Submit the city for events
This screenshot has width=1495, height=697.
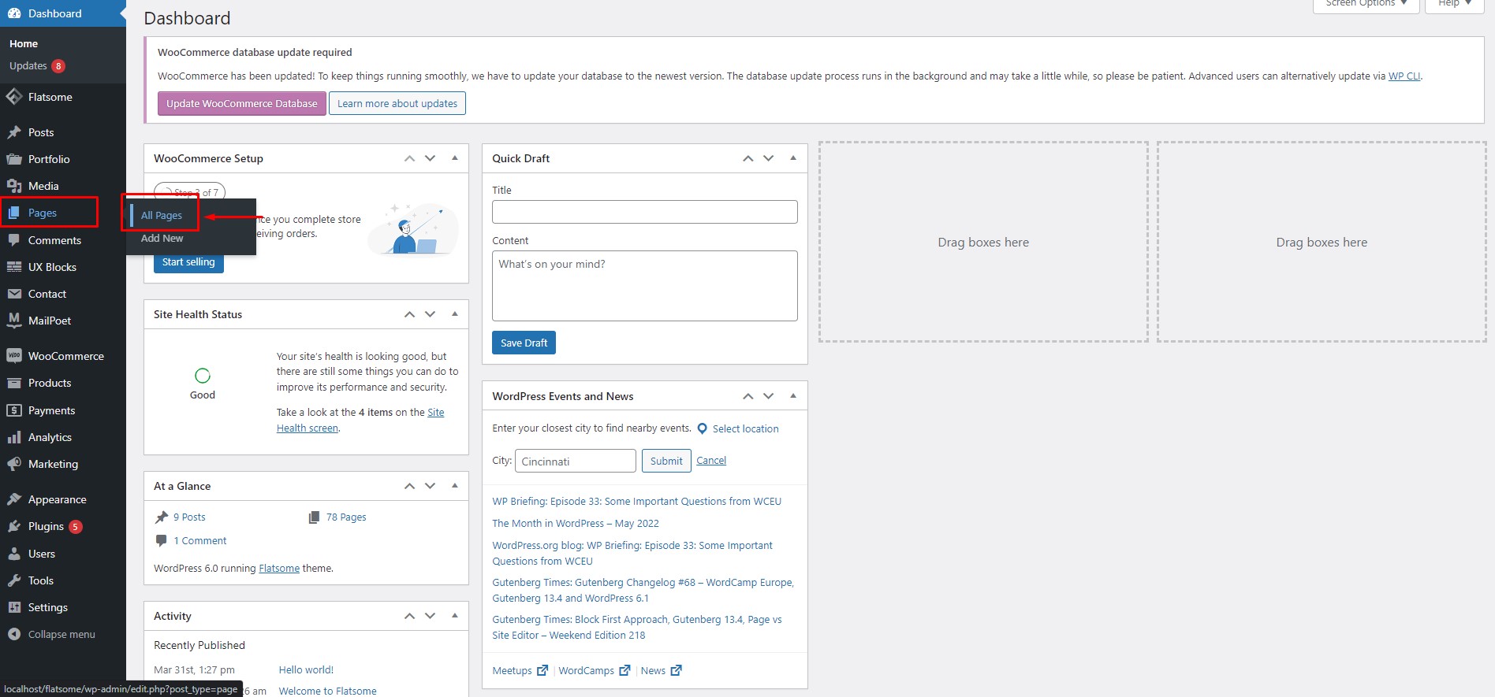pyautogui.click(x=666, y=461)
